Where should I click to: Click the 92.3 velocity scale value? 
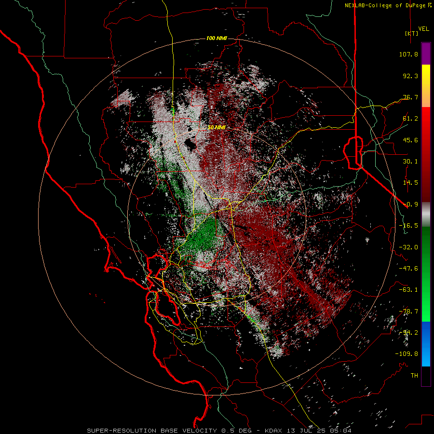[x=410, y=76]
